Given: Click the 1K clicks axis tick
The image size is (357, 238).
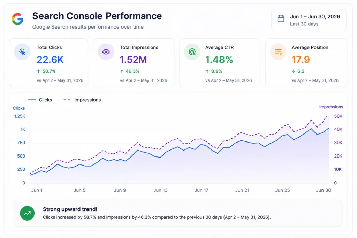Looking at the screenshot, I should tap(23, 129).
